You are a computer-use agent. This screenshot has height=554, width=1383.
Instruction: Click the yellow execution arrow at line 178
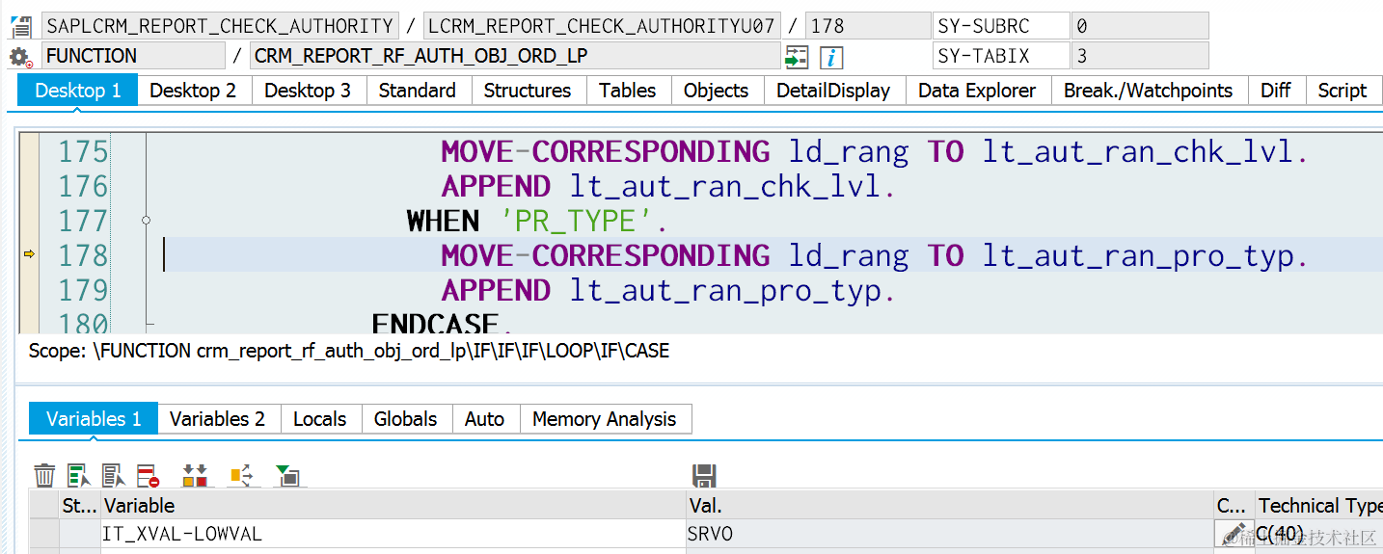coord(29,254)
